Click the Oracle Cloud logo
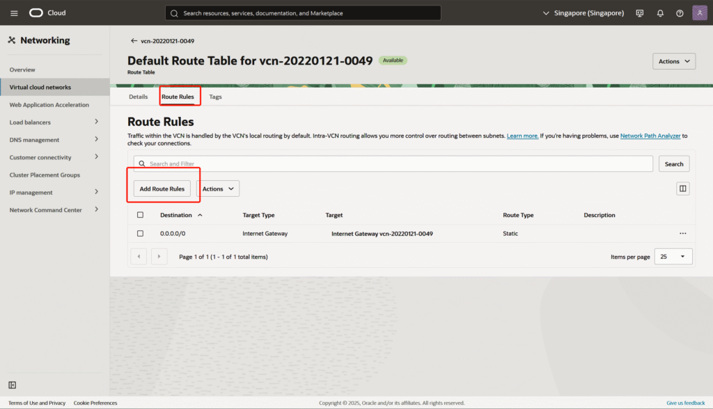 [x=47, y=13]
